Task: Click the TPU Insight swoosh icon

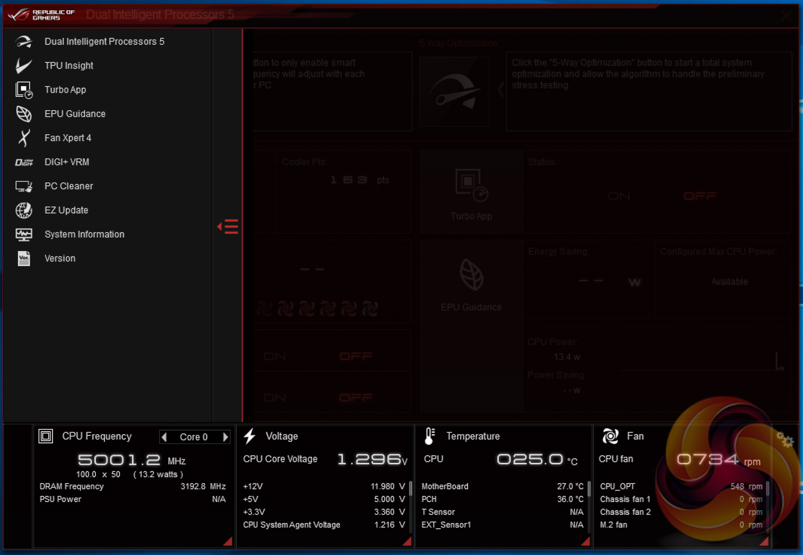Action: pos(23,66)
